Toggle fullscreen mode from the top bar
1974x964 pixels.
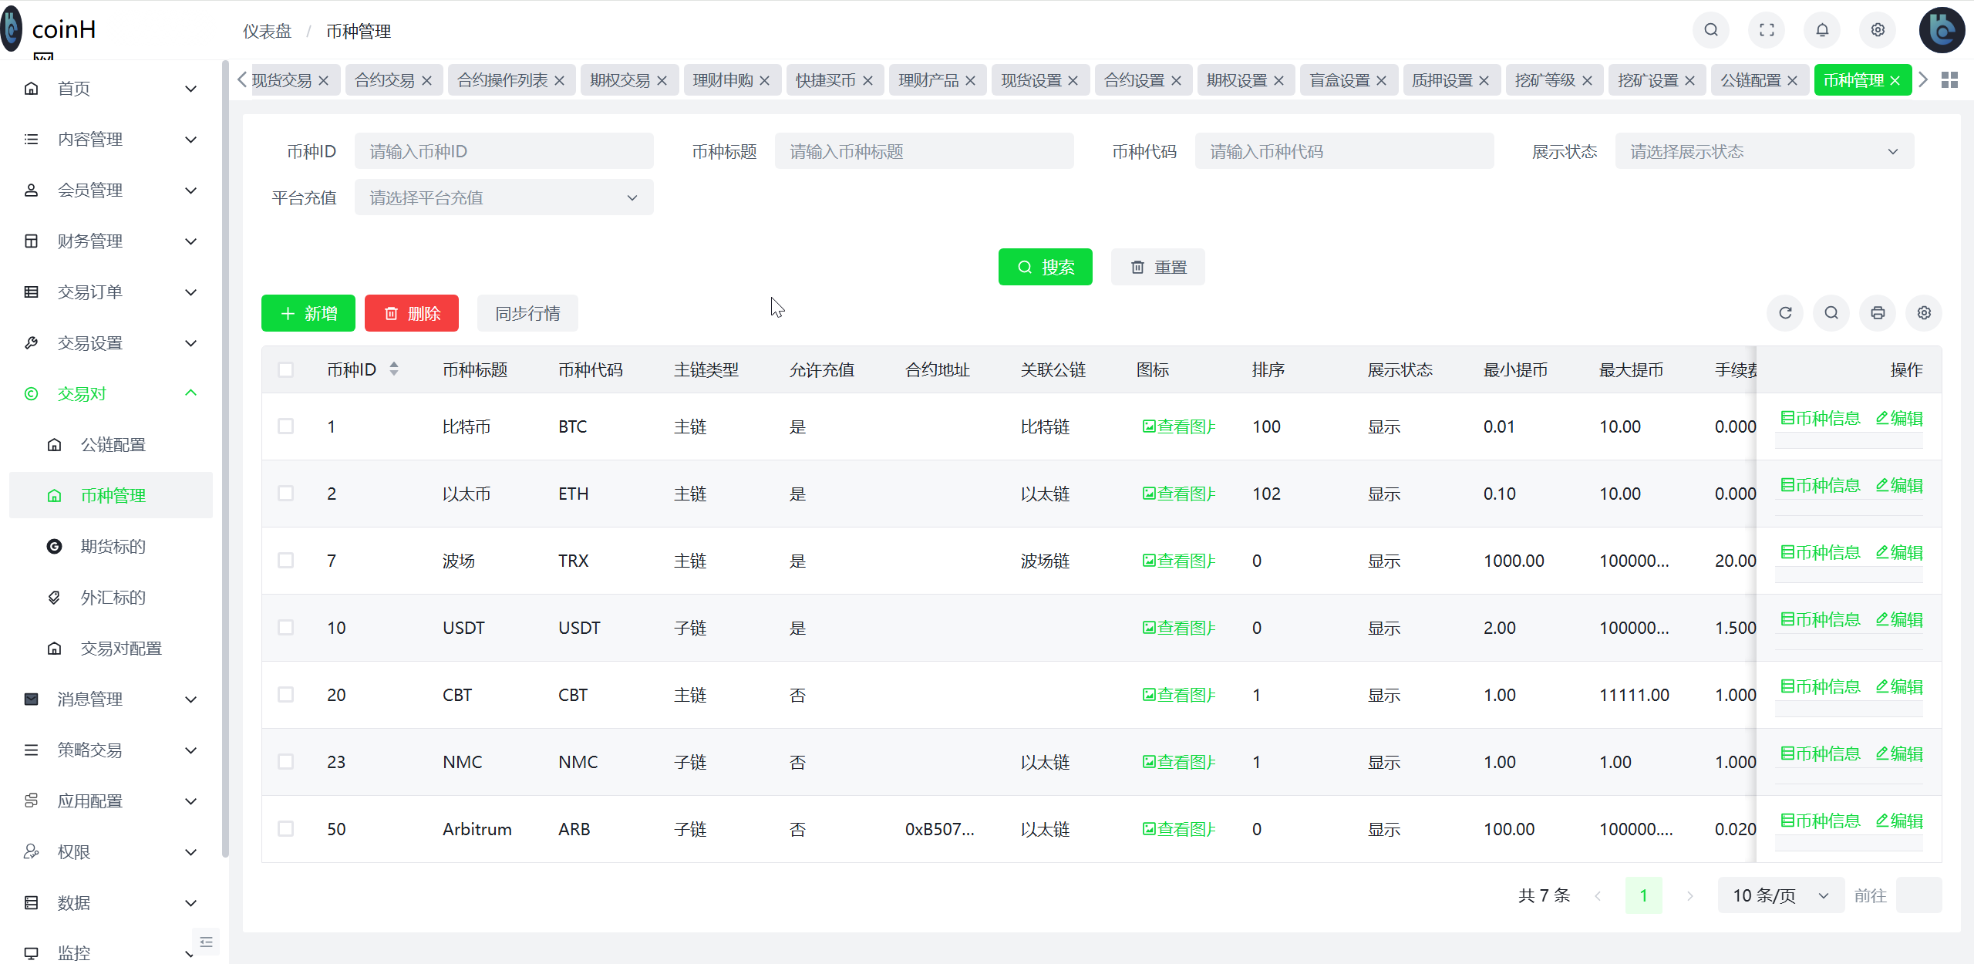click(x=1767, y=30)
